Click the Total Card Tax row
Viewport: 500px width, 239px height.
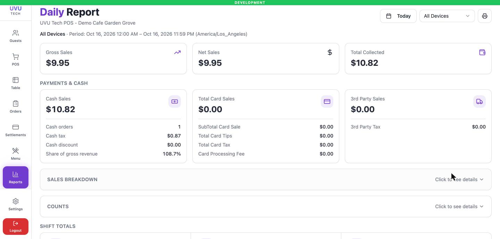(x=266, y=145)
